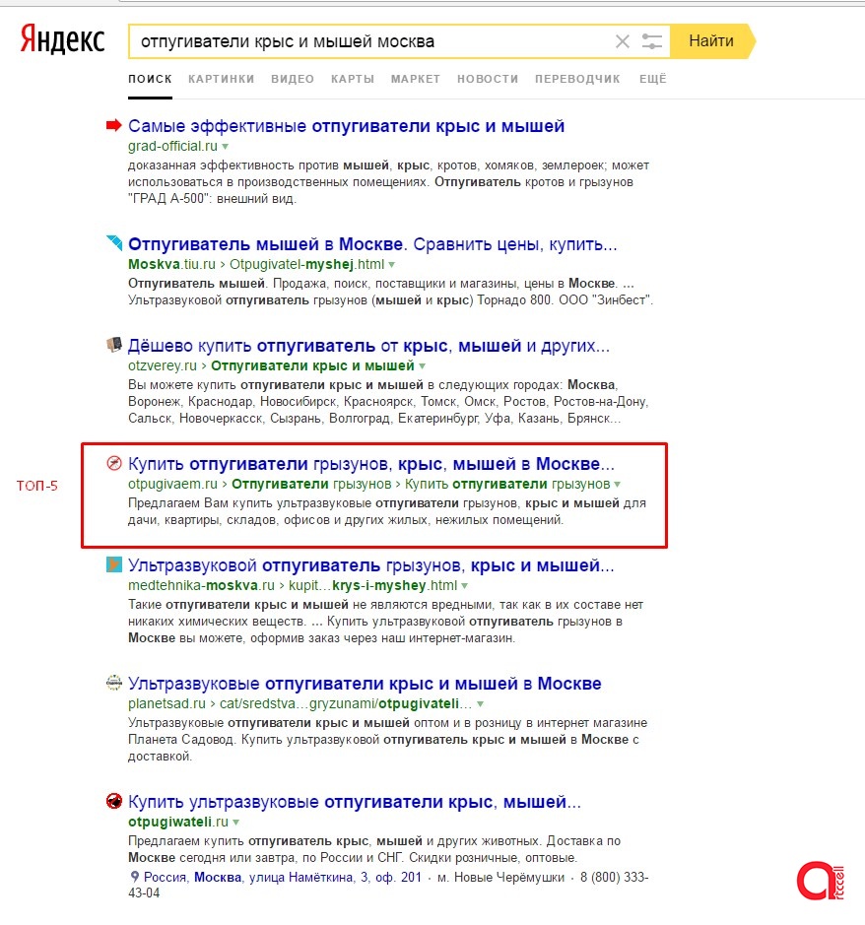This screenshot has height=925, width=865.
Task: Click the medtehnika-moskva.ru domain link
Action: tap(201, 586)
